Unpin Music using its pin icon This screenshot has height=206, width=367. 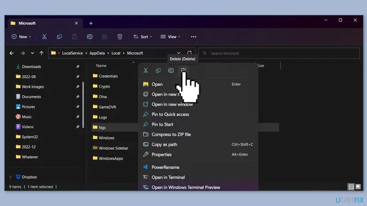point(78,117)
